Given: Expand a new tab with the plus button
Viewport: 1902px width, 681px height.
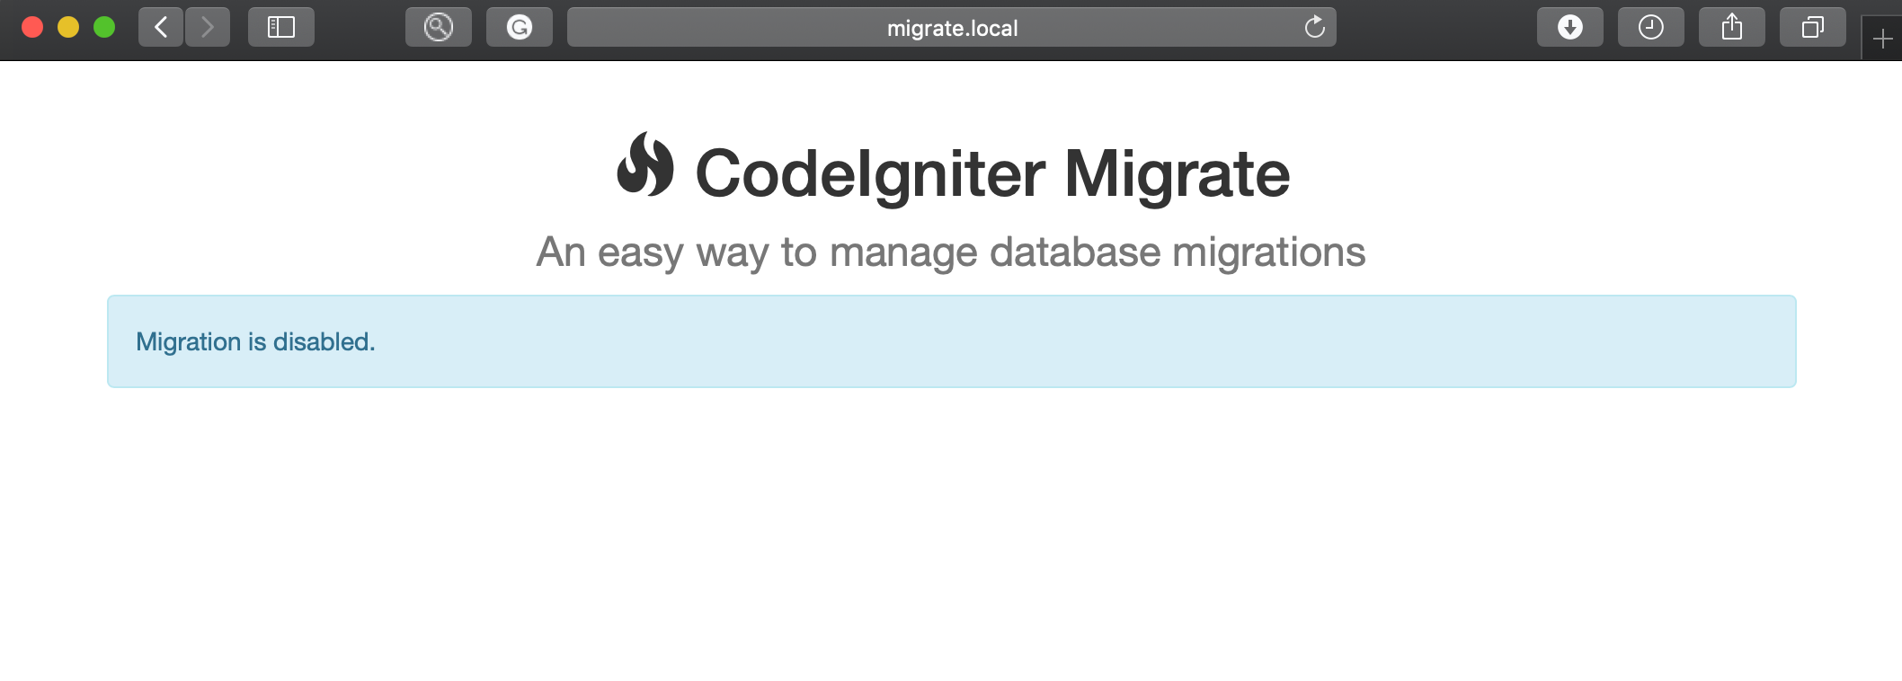Looking at the screenshot, I should (1882, 38).
